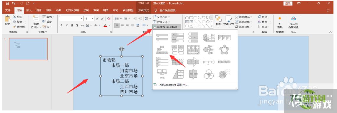Choose the basic target SmartArt layout
The width and height of the screenshot is (337, 113).
point(224,74)
